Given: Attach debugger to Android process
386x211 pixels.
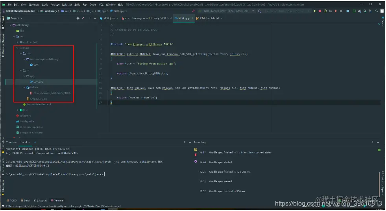Looking at the screenshot, I should (x=336, y=11).
